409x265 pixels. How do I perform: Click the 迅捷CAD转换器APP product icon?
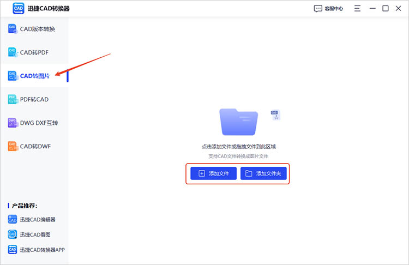click(12, 250)
